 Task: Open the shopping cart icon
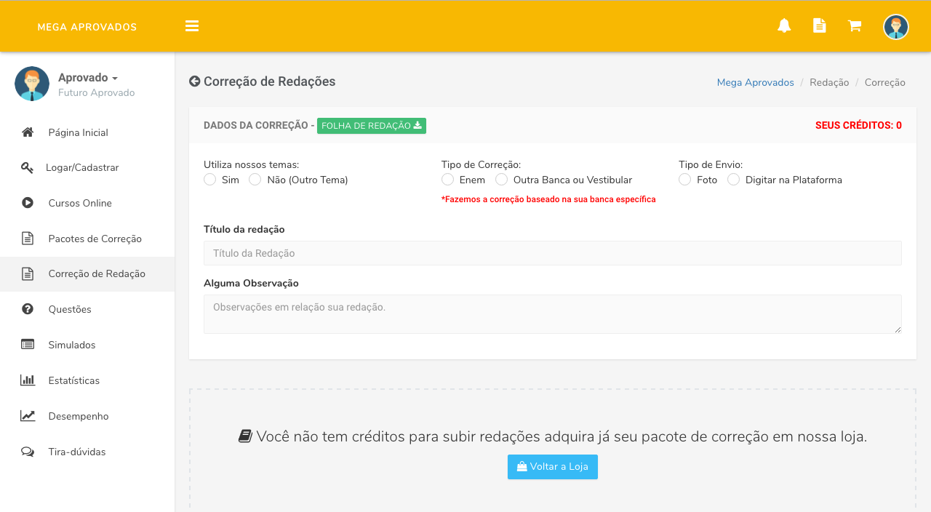coord(855,26)
